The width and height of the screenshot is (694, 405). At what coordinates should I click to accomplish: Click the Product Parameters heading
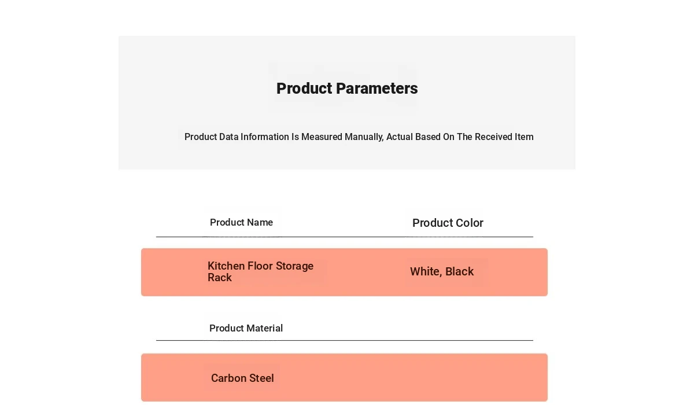[x=347, y=89]
